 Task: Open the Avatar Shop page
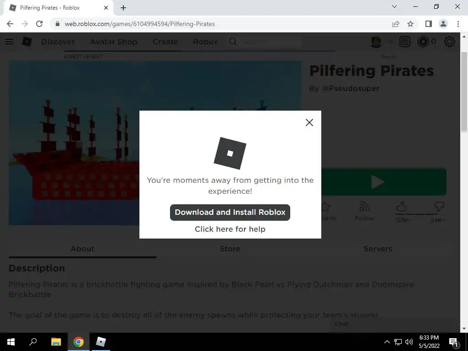pyautogui.click(x=114, y=42)
